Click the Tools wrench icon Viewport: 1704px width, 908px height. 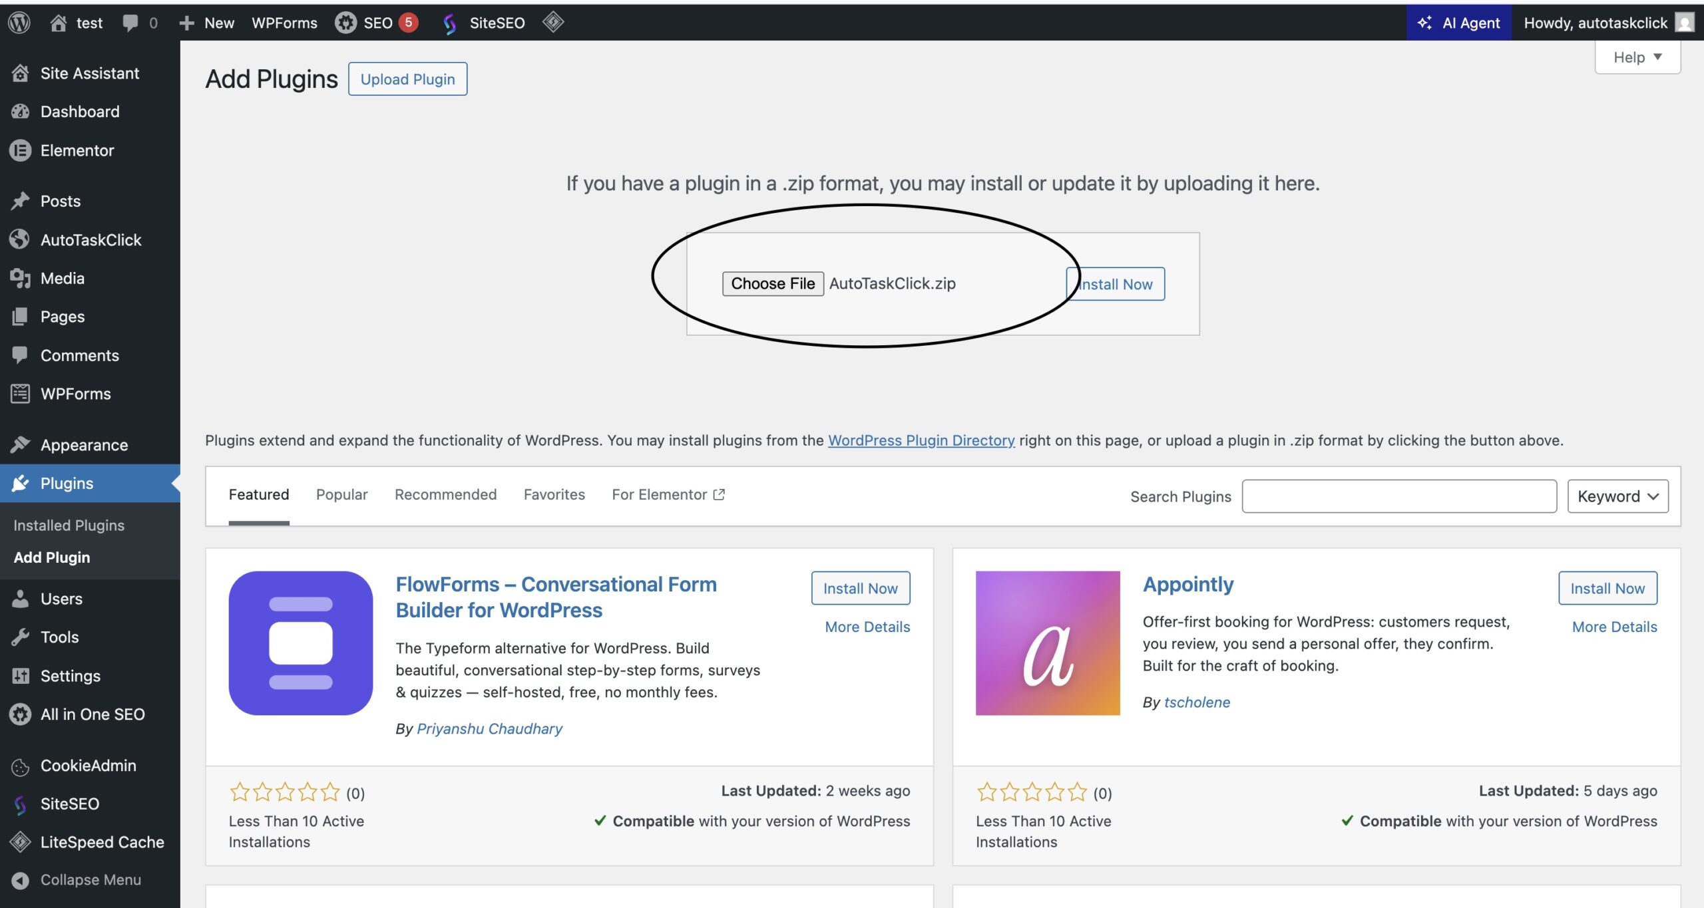(20, 637)
